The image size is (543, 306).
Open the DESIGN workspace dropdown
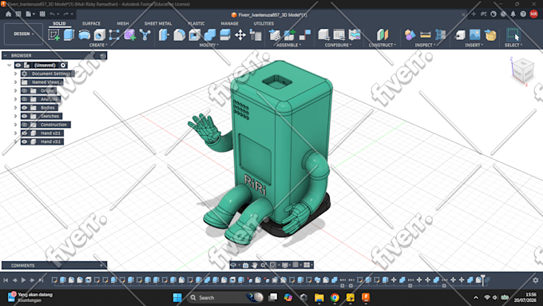(23, 34)
